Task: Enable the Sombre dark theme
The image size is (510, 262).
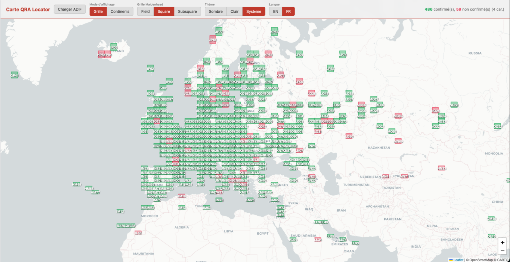Action: click(x=215, y=11)
